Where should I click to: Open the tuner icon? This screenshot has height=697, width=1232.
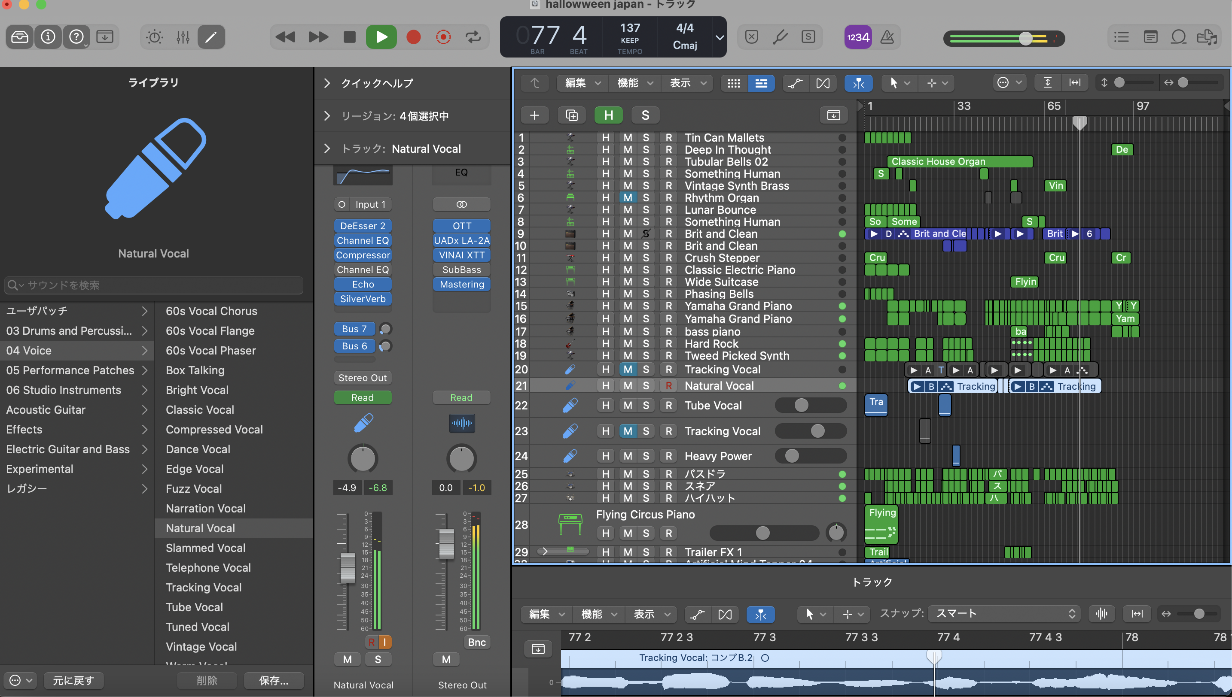tap(780, 37)
